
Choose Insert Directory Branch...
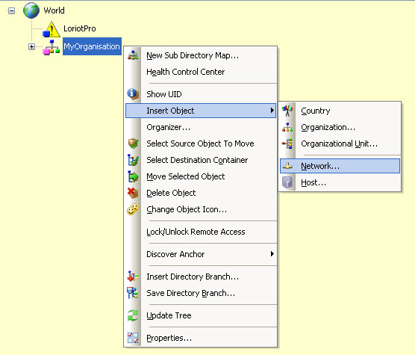[201, 277]
